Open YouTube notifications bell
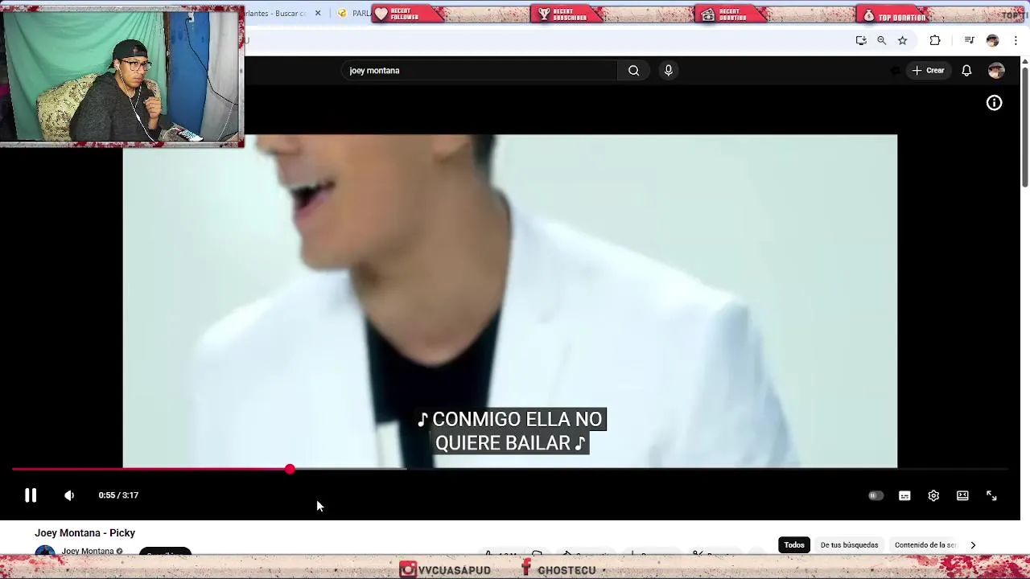The height and width of the screenshot is (579, 1030). 966,71
